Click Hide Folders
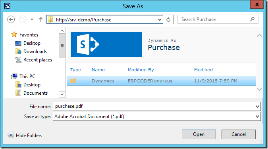Viewport: 268px width, 149px height. (x=25, y=136)
